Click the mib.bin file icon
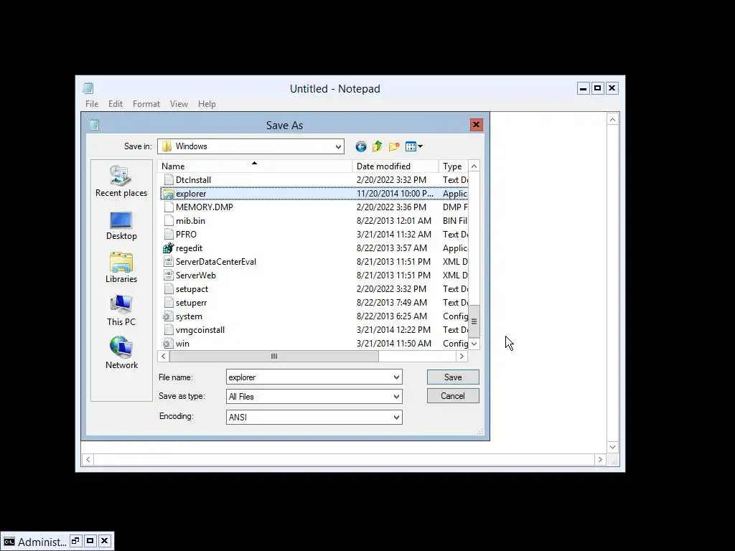This screenshot has width=735, height=551. pyautogui.click(x=168, y=221)
